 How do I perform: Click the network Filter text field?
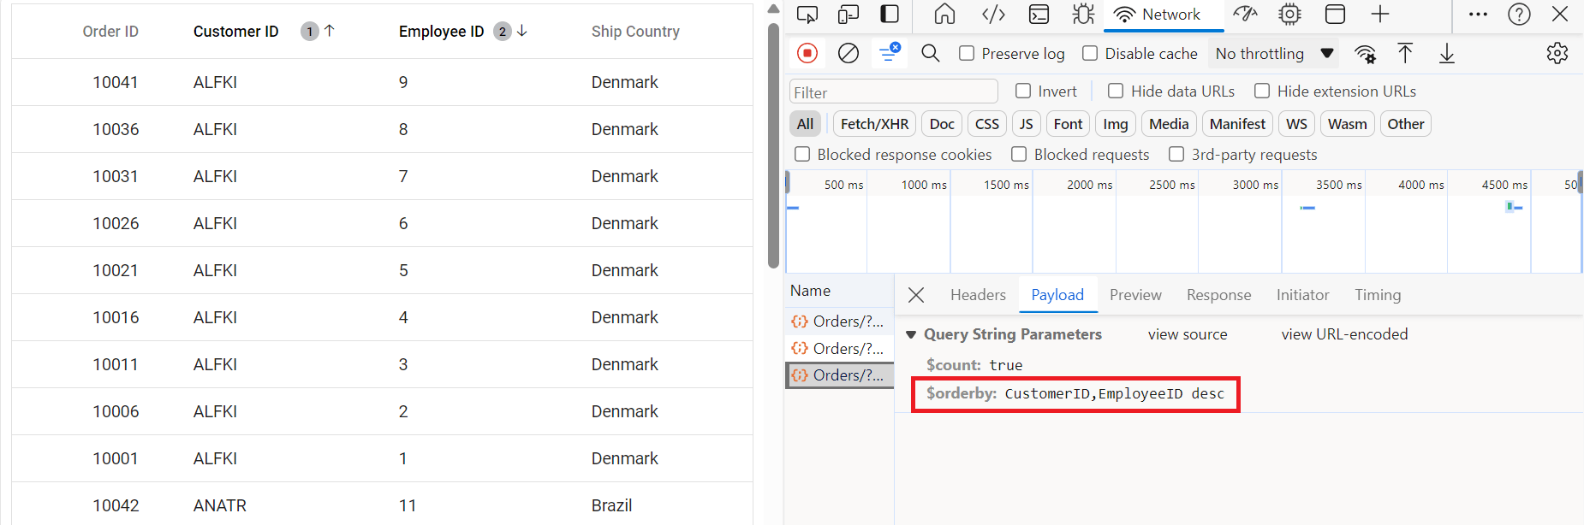click(893, 92)
